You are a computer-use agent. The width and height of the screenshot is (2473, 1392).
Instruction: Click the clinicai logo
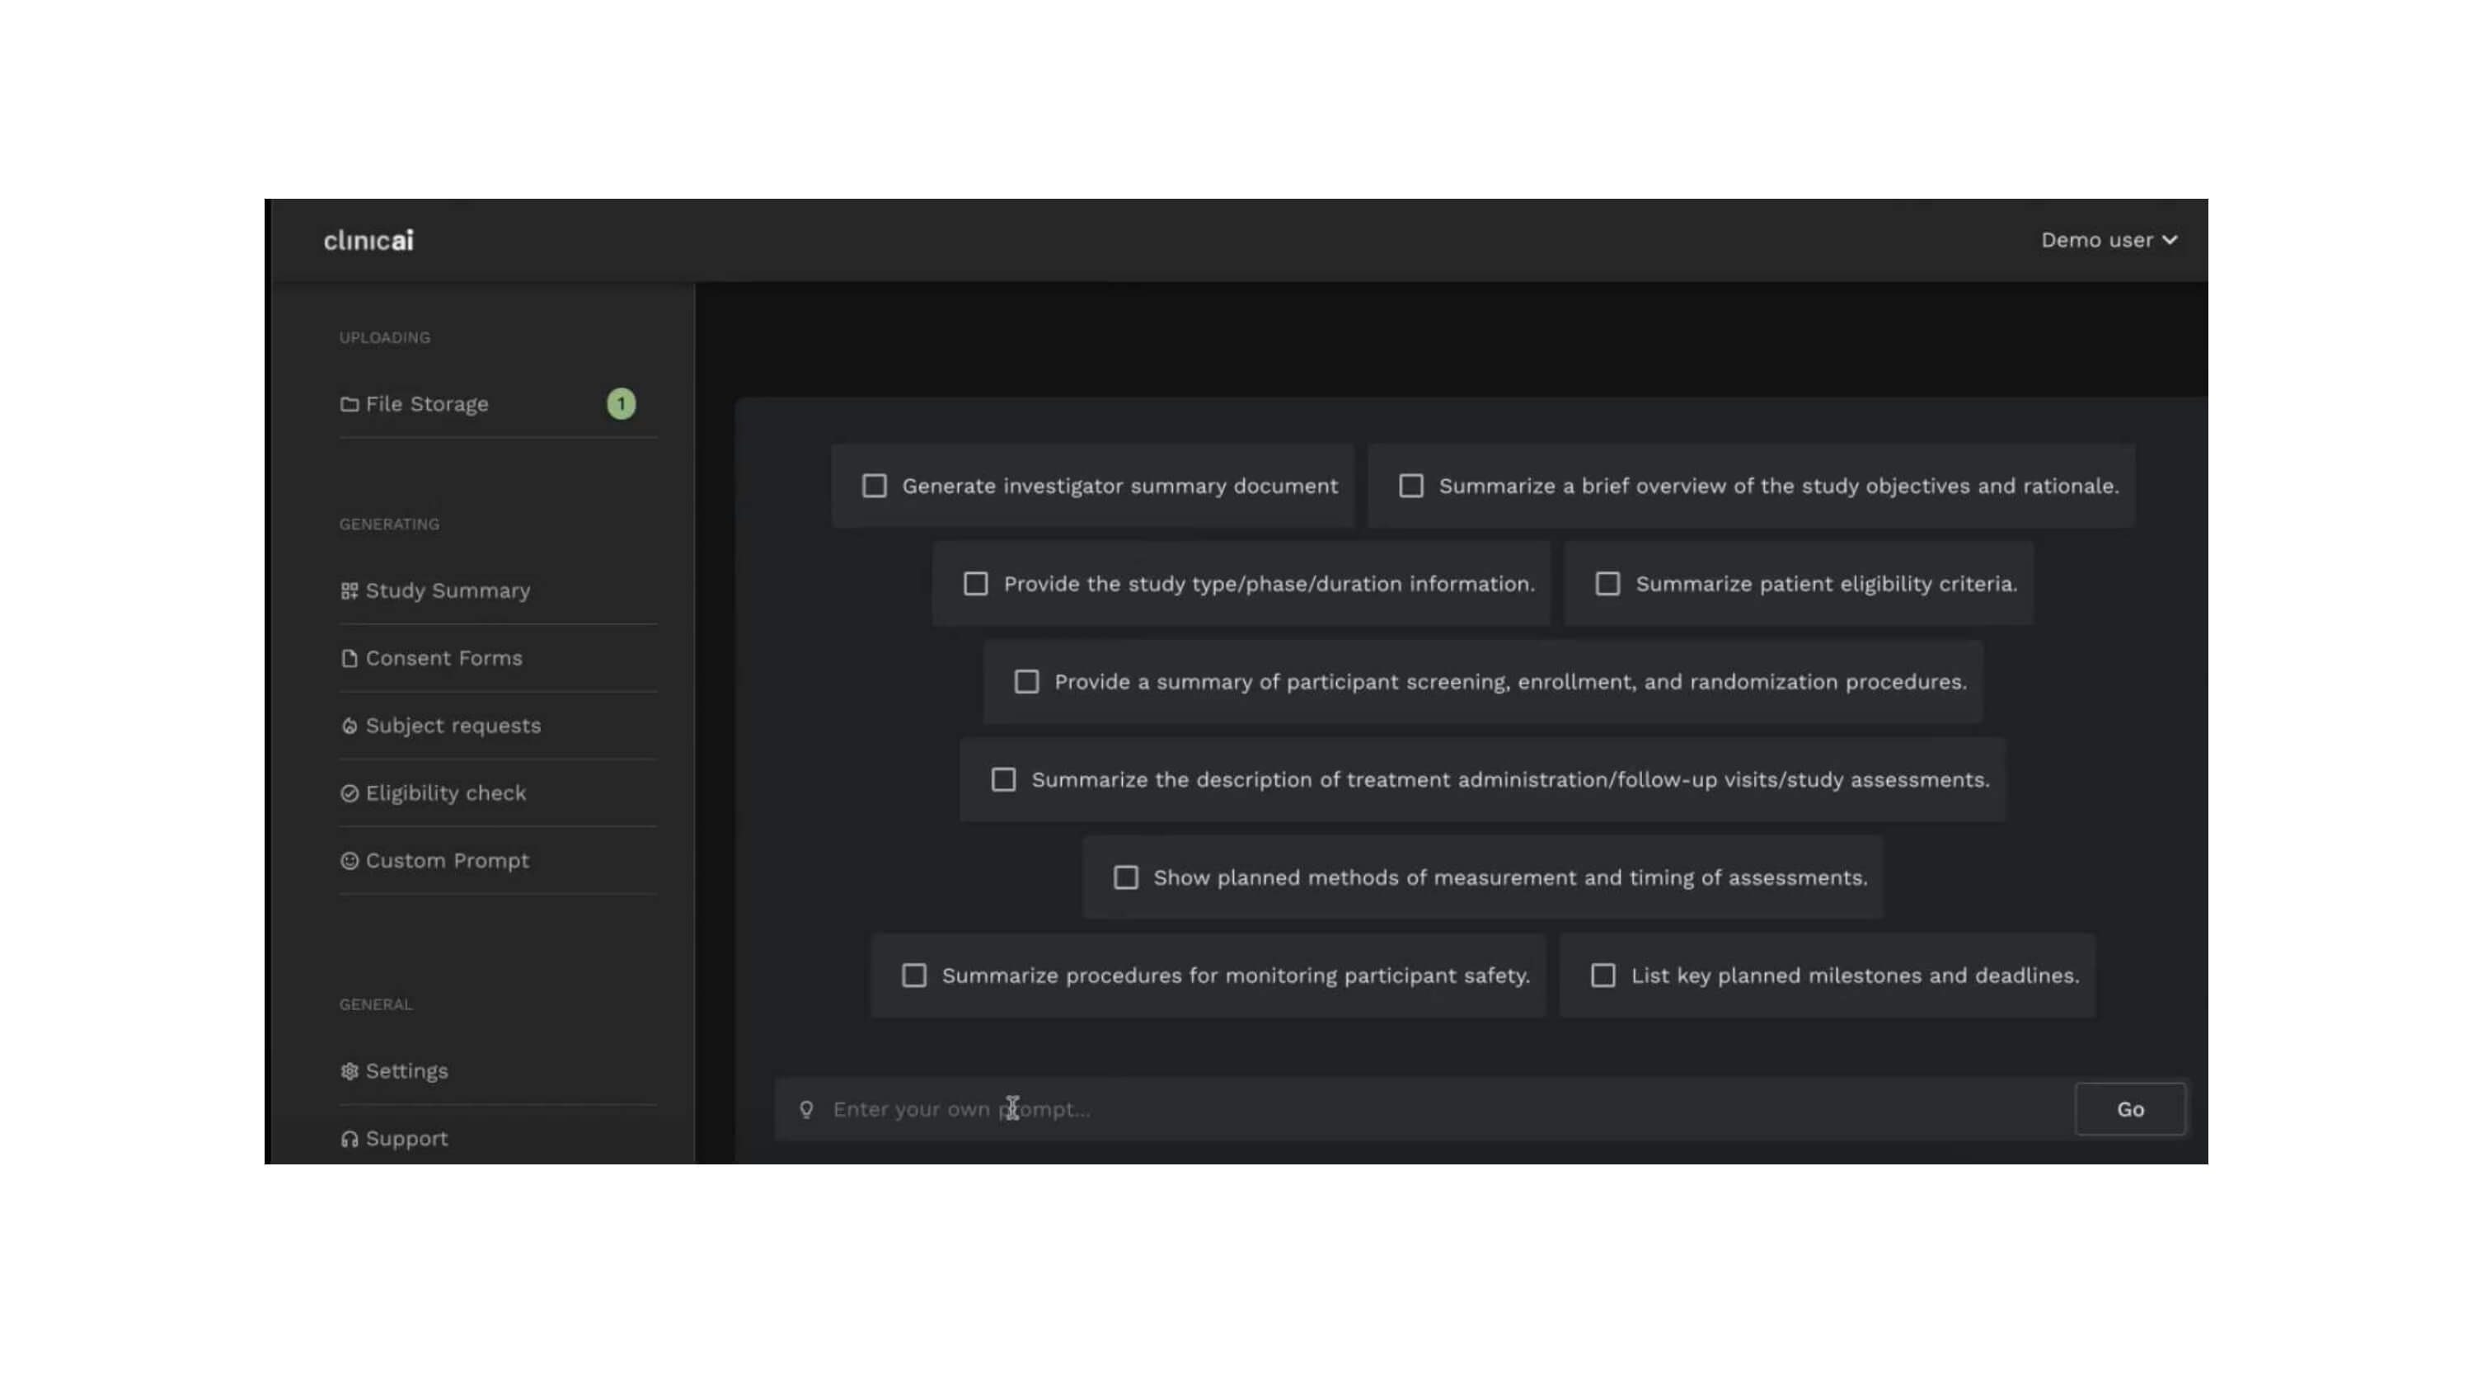(368, 240)
